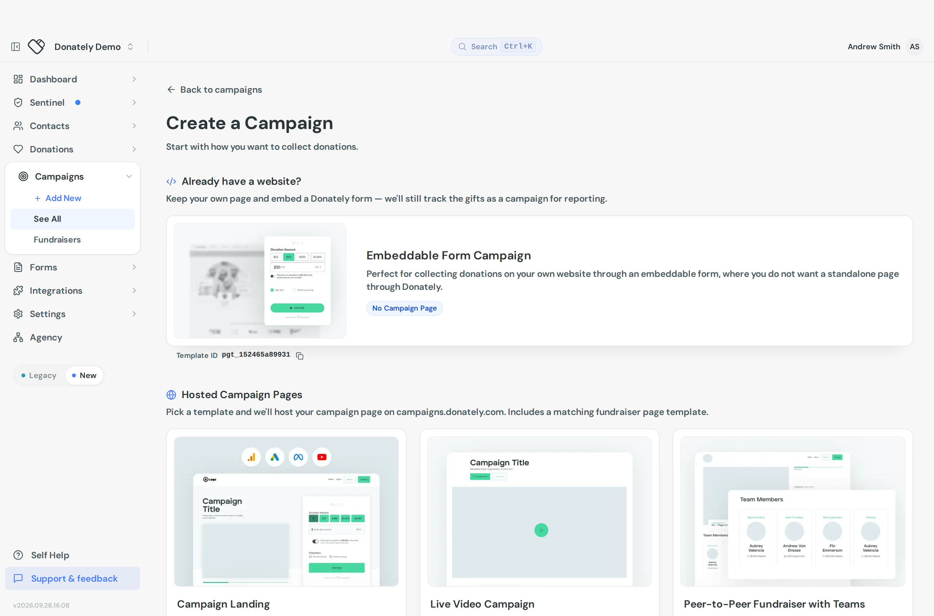The width and height of the screenshot is (934, 616).
Task: Open the Contacts menu label
Action: click(50, 126)
